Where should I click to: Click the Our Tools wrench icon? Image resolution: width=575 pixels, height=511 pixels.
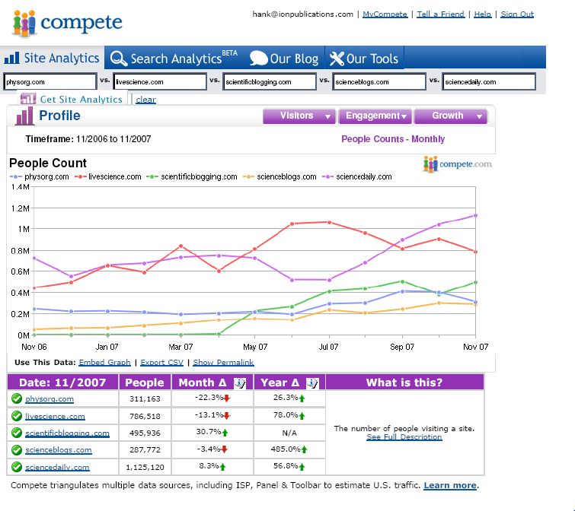point(337,59)
